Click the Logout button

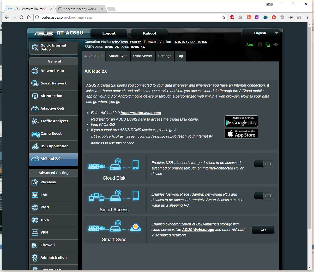coord(109,33)
